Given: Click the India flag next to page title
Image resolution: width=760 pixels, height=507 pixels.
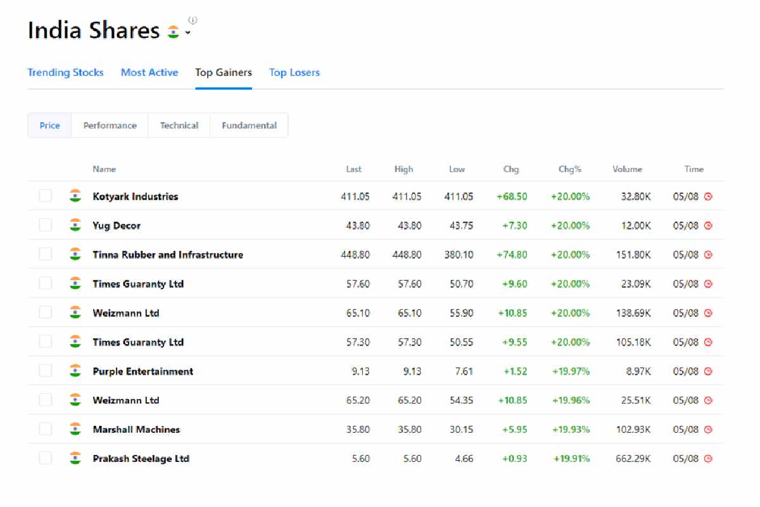Looking at the screenshot, I should (173, 32).
